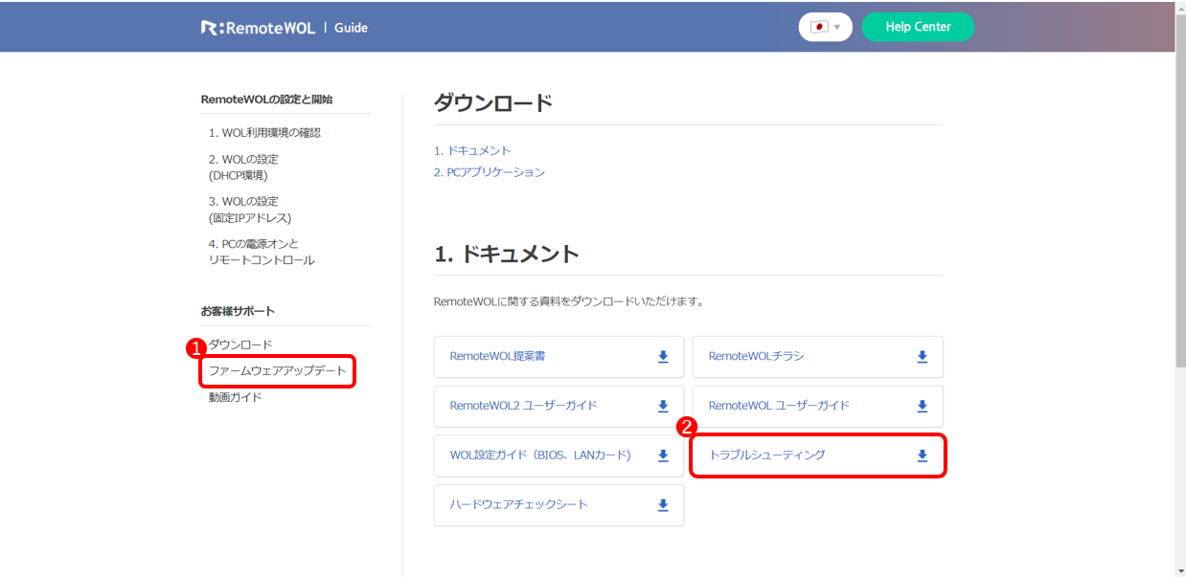The width and height of the screenshot is (1186, 578).
Task: Click お客様サポート sidebar heading
Action: click(239, 311)
